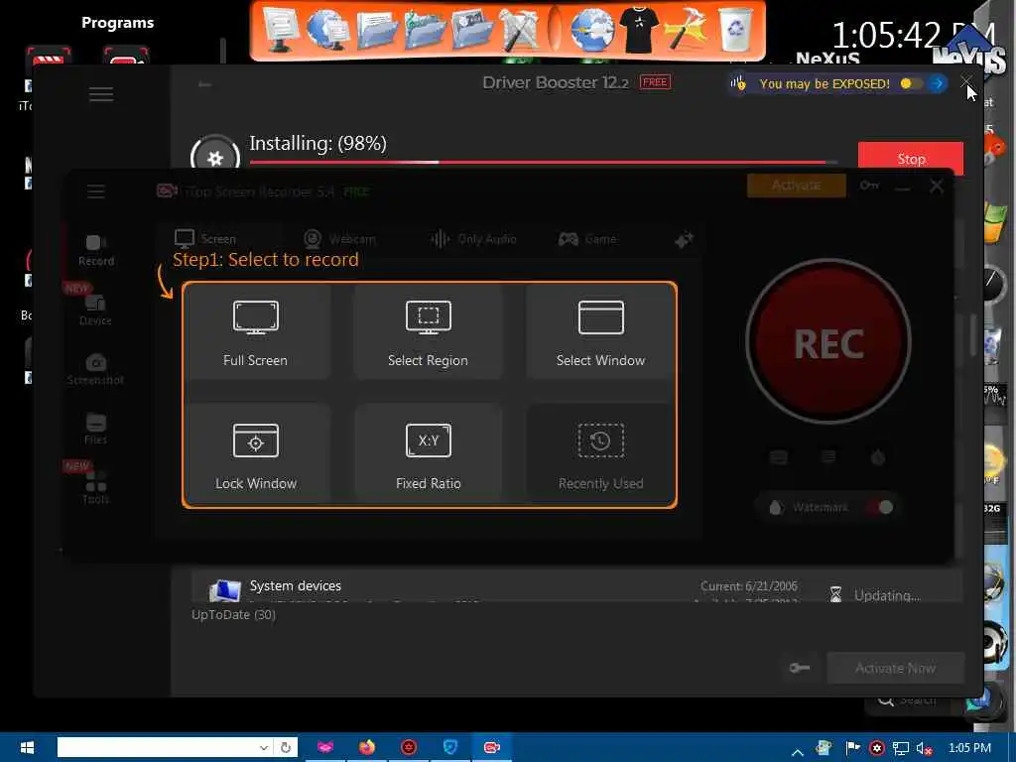The height and width of the screenshot is (762, 1016).
Task: Click the Driver Booster back arrow
Action: [x=204, y=84]
